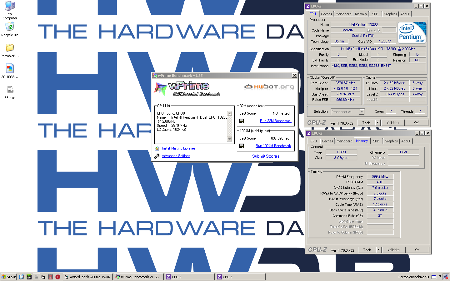450x281 pixels.
Task: Click the Channel # value Dual
Action: click(403, 152)
